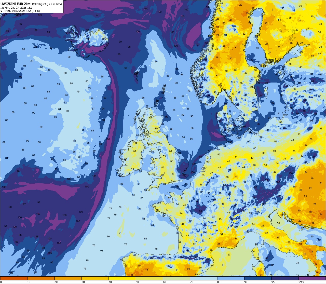Click the bright yellow 40–50 legend swatch
Screen dimensions: 326x284
(x=122, y=278)
